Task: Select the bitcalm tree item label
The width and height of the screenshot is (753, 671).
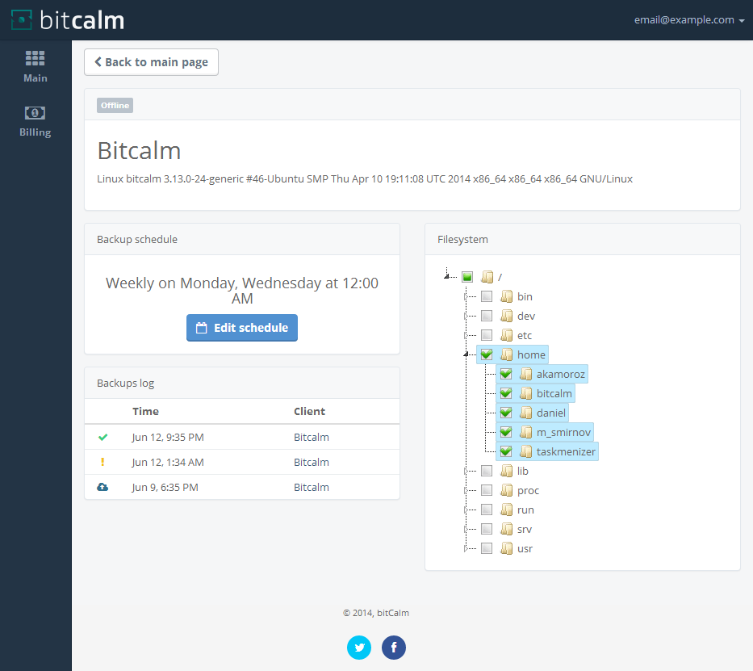Action: point(554,393)
